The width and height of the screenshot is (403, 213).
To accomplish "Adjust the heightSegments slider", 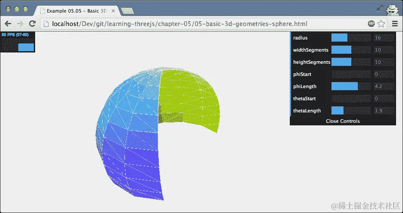I will pos(351,62).
